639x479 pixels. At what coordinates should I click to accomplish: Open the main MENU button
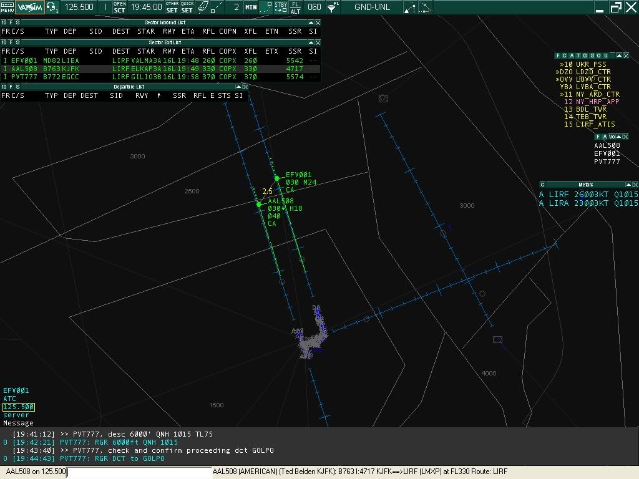(7, 7)
